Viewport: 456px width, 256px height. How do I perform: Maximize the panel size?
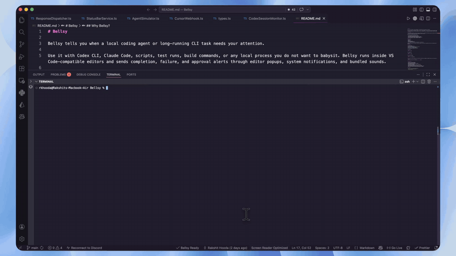[x=428, y=74]
